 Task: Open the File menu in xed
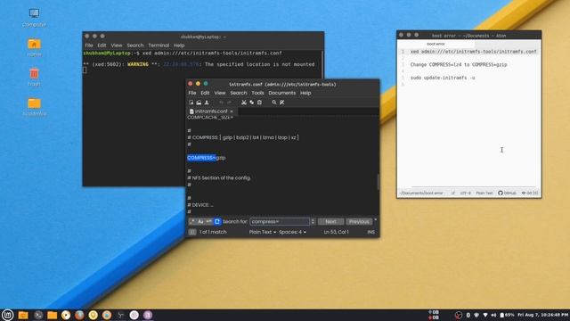[x=192, y=93]
